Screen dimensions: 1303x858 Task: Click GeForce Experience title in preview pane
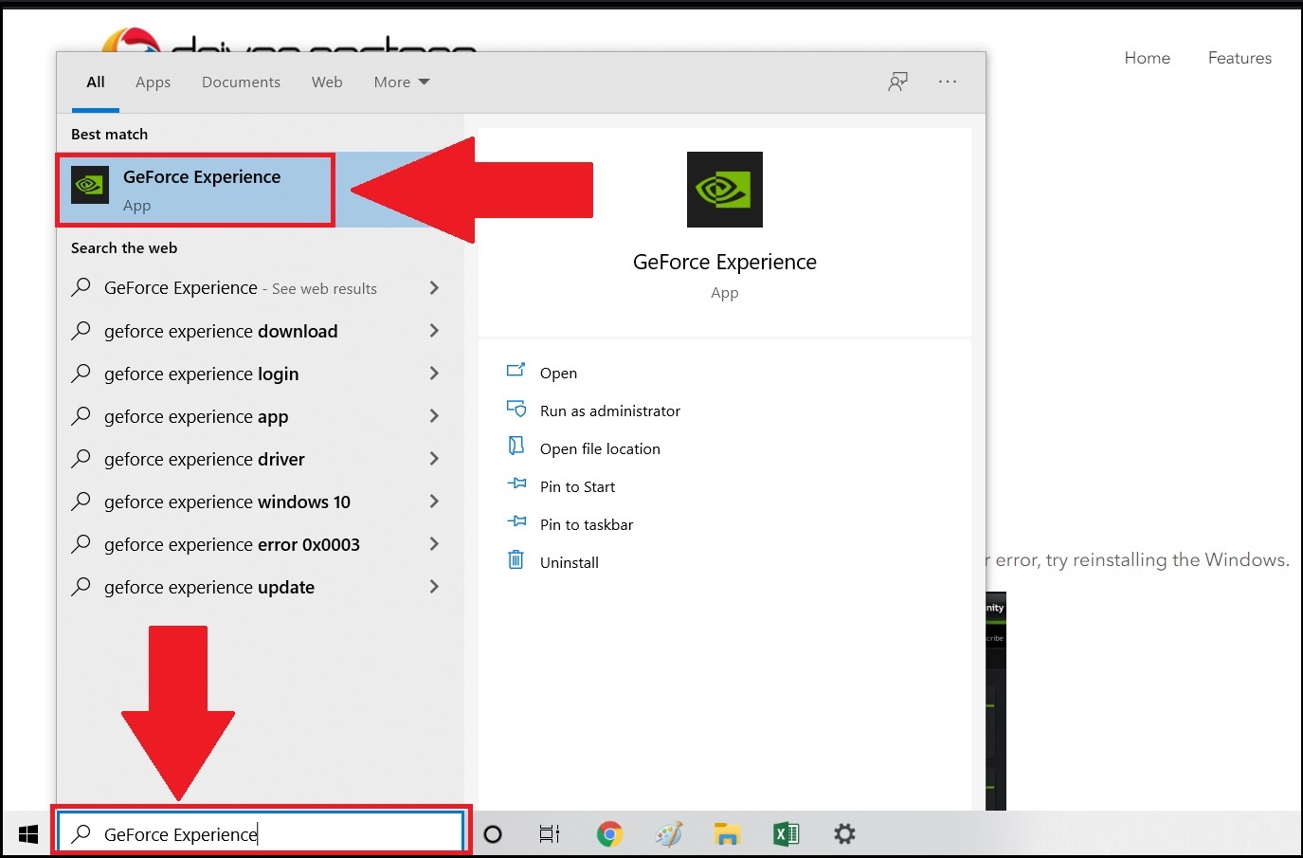725,262
